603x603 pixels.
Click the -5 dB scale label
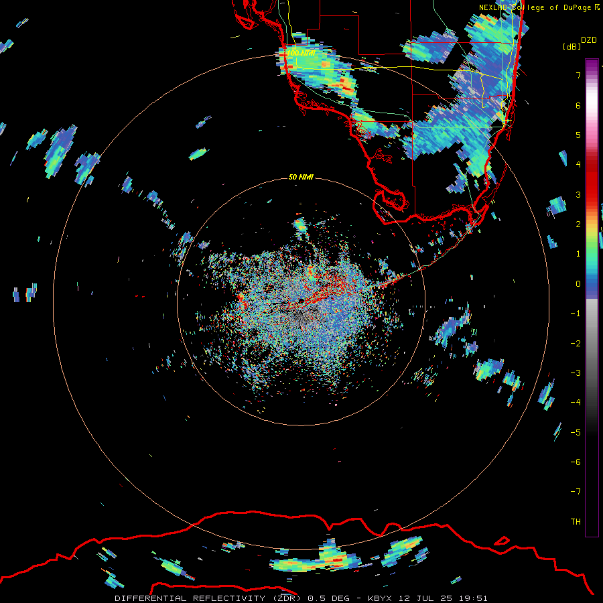576,432
